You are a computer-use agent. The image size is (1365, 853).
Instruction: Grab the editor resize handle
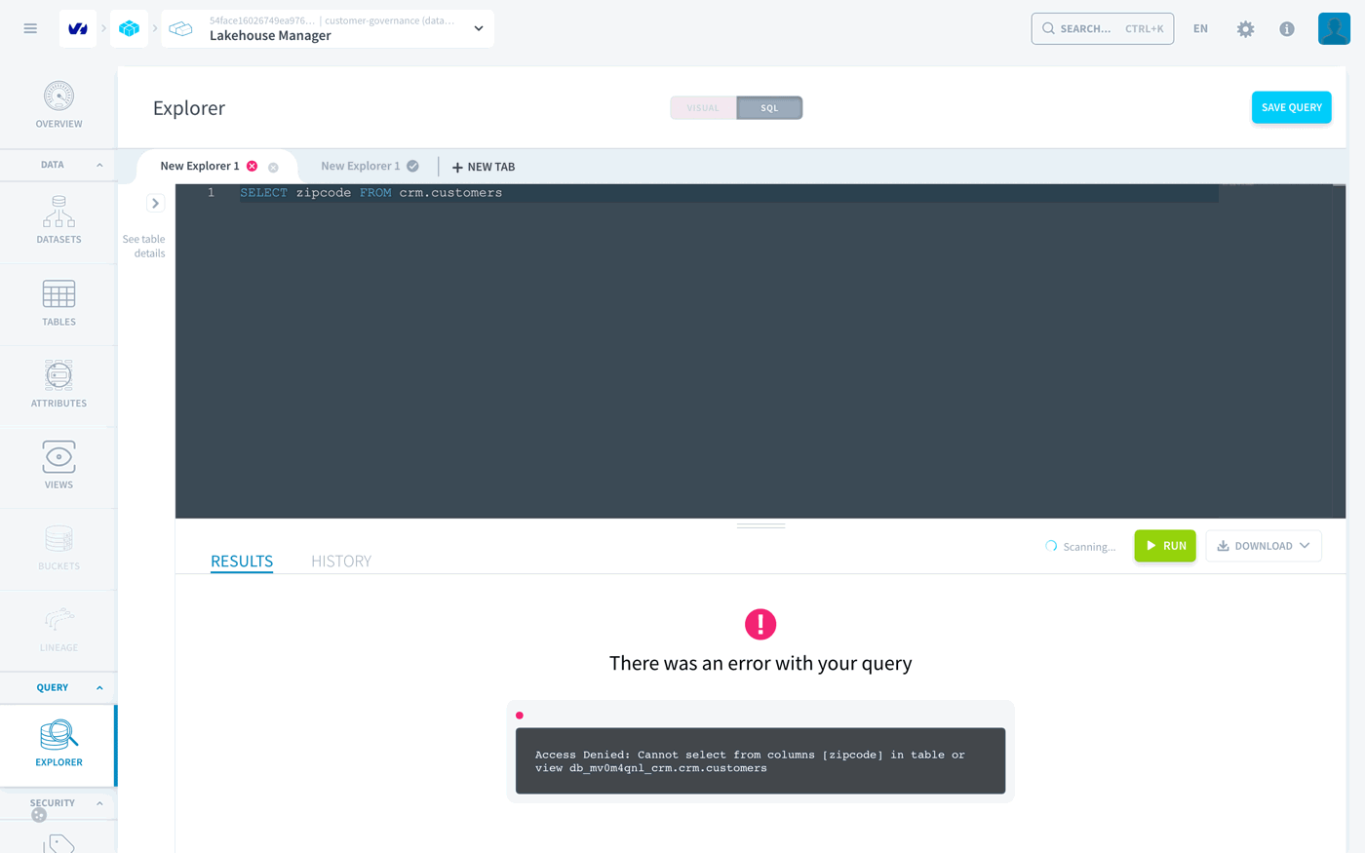pyautogui.click(x=760, y=525)
